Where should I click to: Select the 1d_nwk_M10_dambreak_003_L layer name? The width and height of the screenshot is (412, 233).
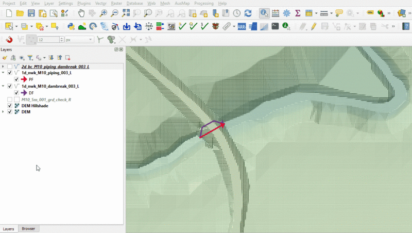pos(50,86)
